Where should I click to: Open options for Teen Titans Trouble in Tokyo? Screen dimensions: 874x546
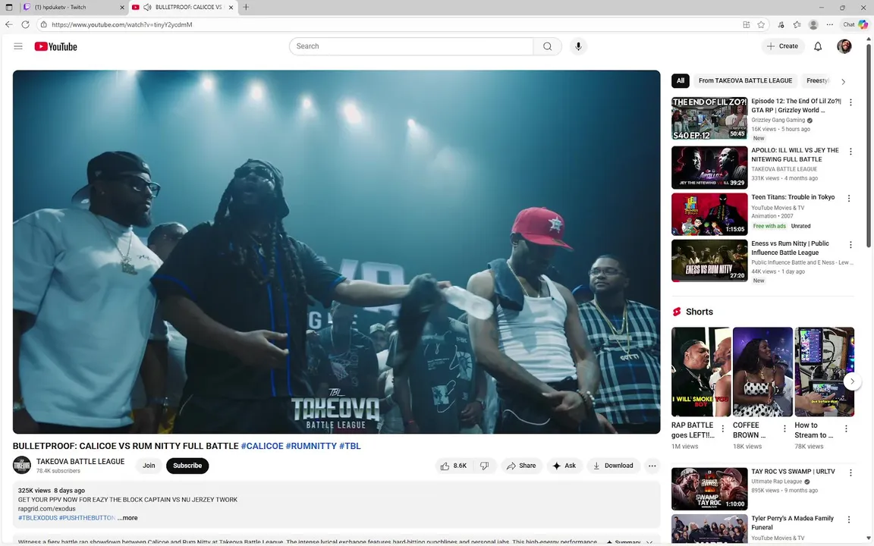849,199
